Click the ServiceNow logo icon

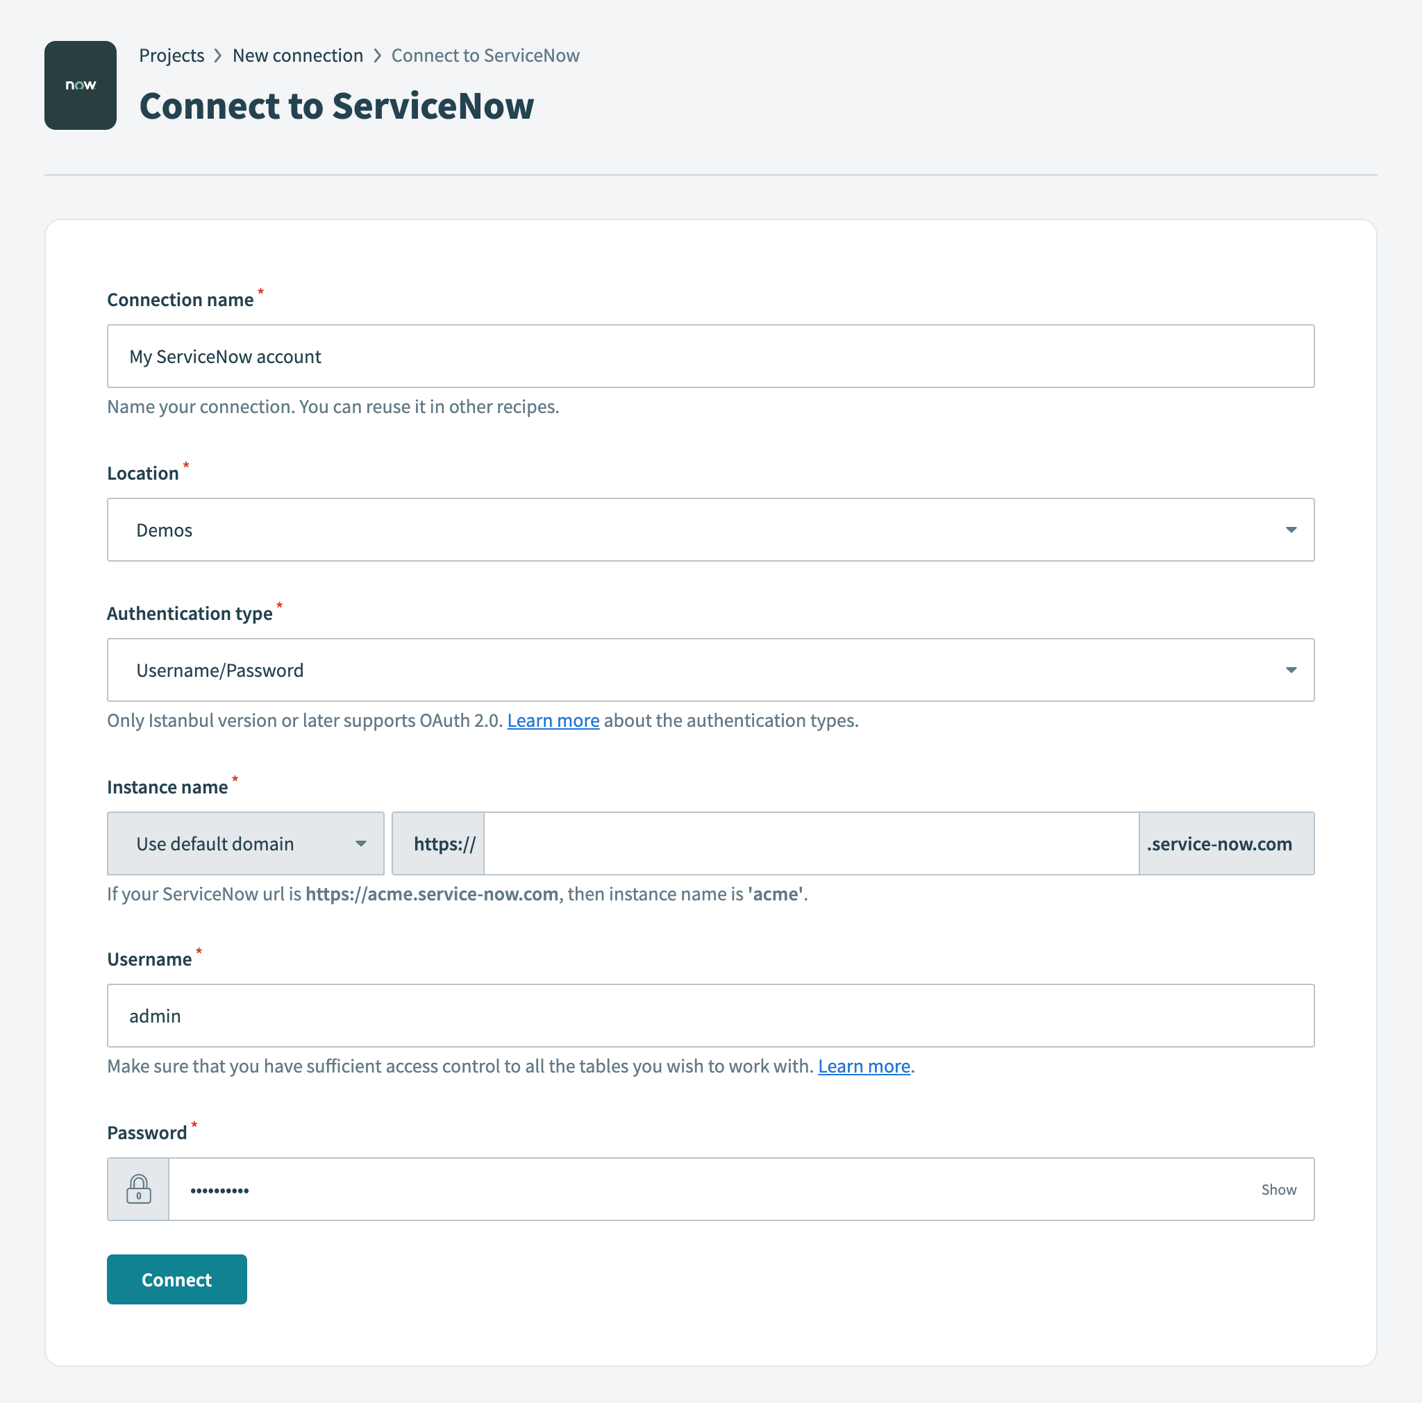pyautogui.click(x=79, y=85)
